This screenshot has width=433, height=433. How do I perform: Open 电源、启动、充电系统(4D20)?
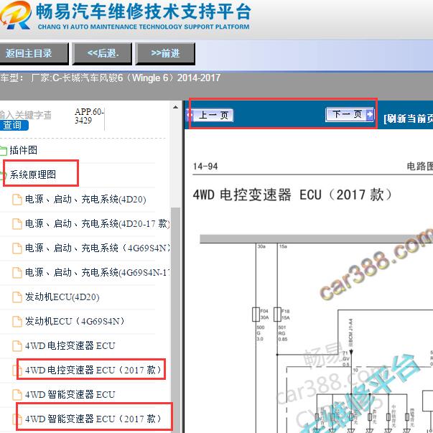(x=85, y=199)
